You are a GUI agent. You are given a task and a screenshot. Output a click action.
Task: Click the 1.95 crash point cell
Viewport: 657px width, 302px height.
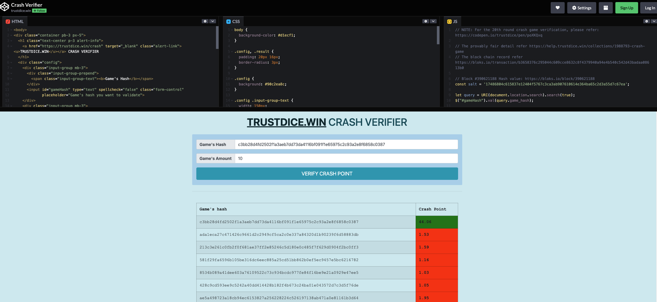pos(437,297)
